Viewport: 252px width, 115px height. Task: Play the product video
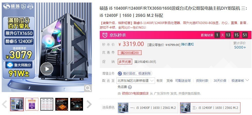point(47,69)
